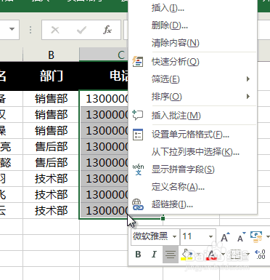Screen dimensions: 270x280
Task: Open font color dropdown arrow
Action: (x=223, y=255)
